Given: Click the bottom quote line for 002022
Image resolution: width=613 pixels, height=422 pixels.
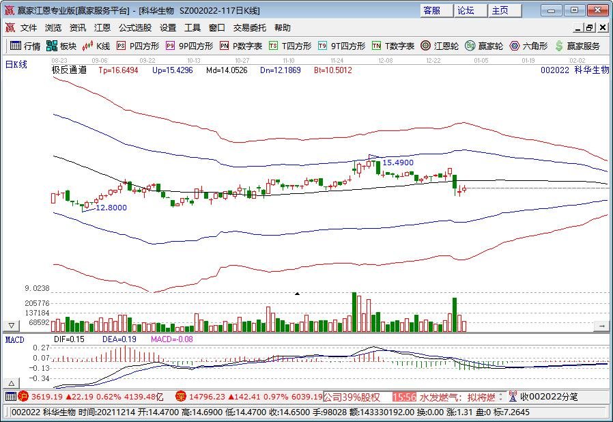Looking at the screenshot, I should pos(270,412).
